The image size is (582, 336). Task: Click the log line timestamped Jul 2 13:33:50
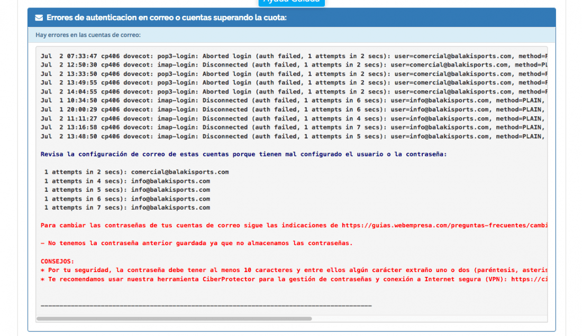pyautogui.click(x=294, y=74)
